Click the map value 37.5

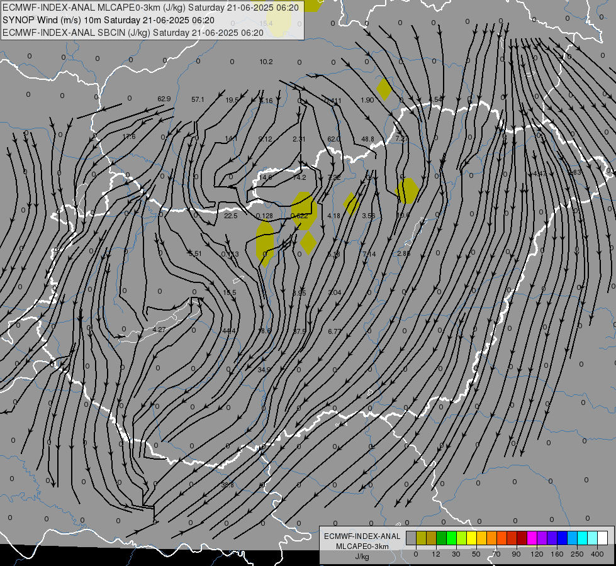click(300, 331)
